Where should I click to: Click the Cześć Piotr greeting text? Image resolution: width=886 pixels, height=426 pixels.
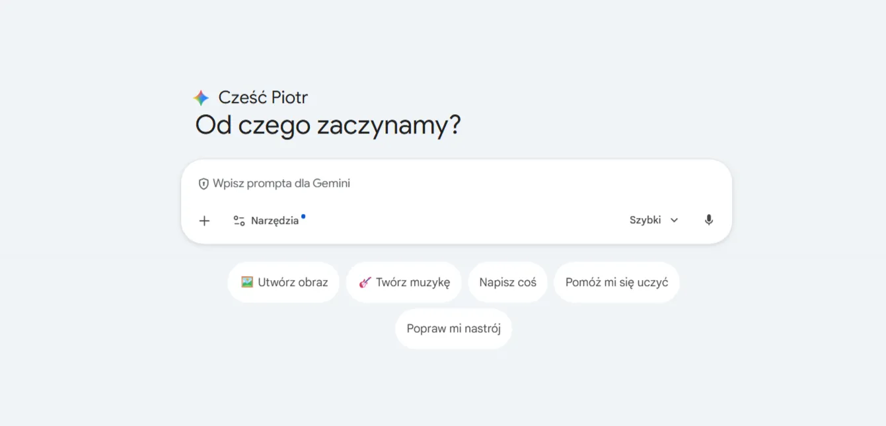pos(263,98)
